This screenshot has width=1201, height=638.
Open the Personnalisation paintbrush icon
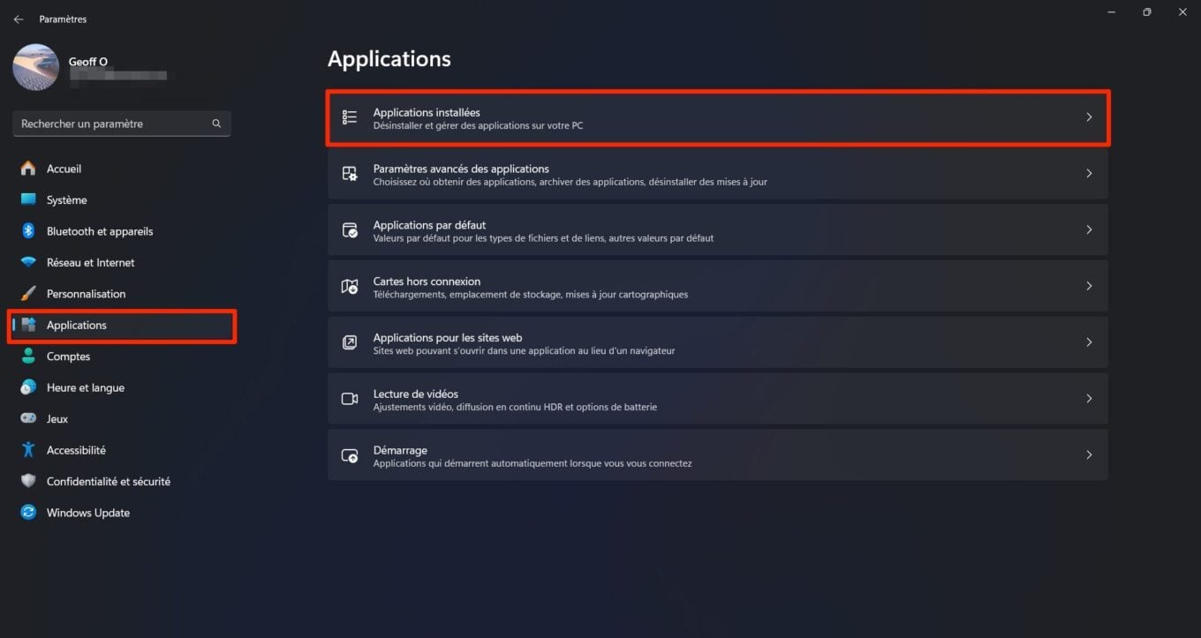[28, 294]
